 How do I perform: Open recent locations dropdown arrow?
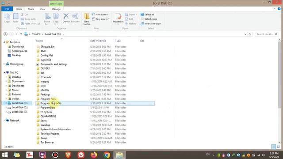[16, 34]
